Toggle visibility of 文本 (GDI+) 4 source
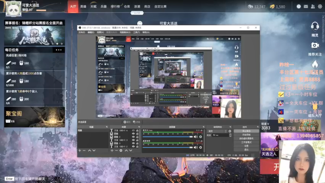325x183 pixels. pos(133,131)
